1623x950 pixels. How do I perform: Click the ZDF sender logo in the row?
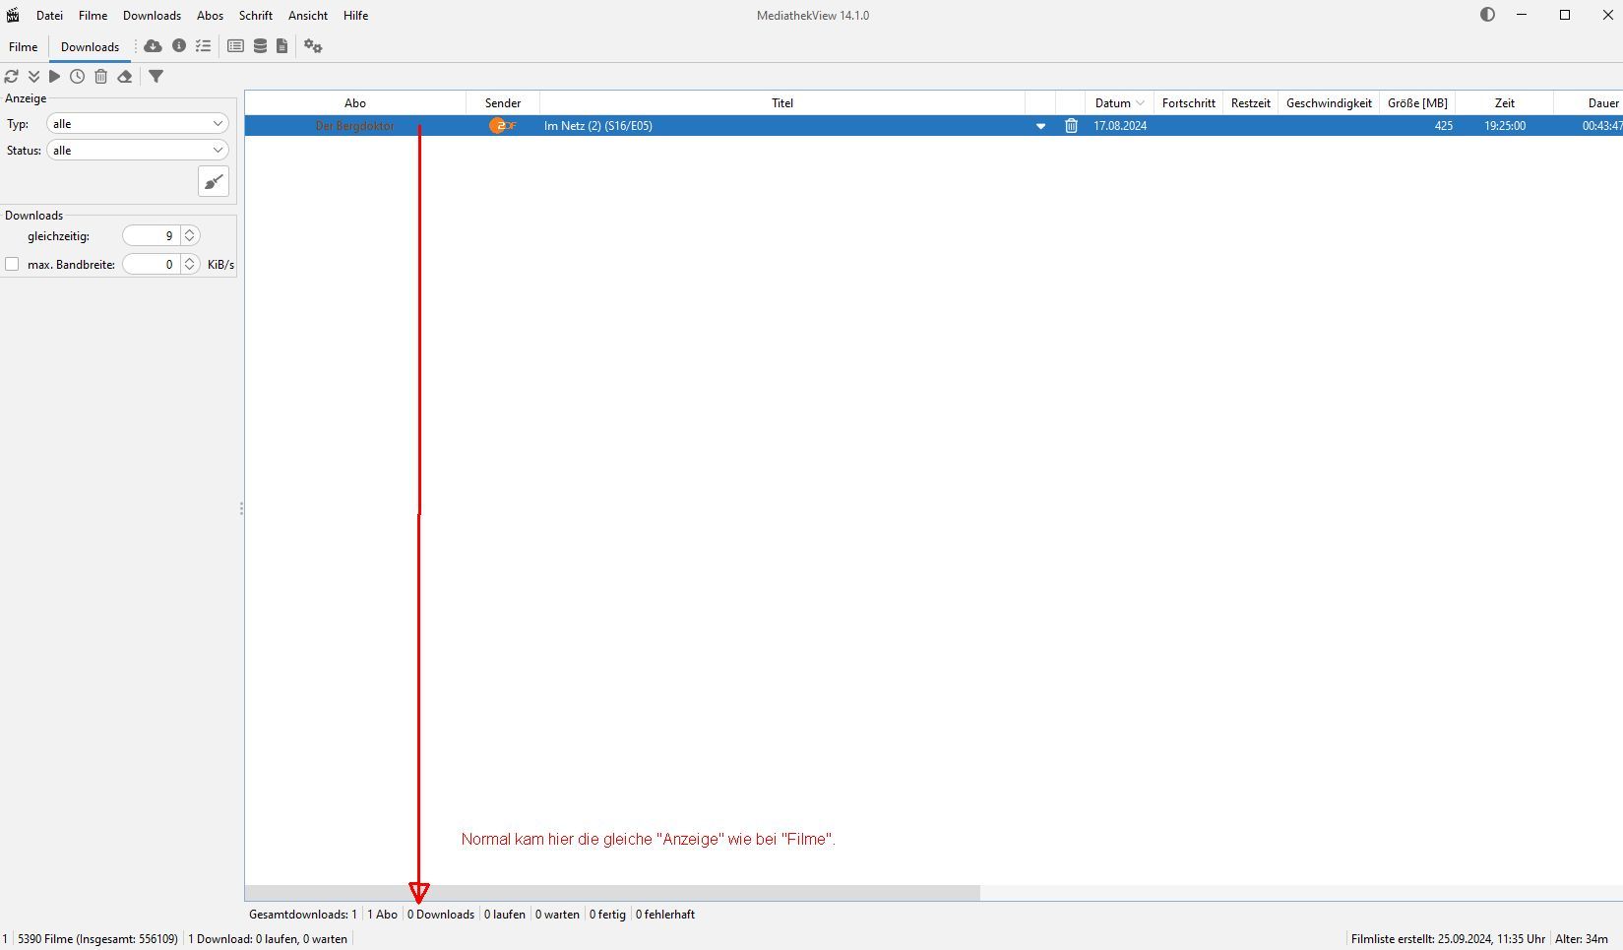click(x=503, y=126)
